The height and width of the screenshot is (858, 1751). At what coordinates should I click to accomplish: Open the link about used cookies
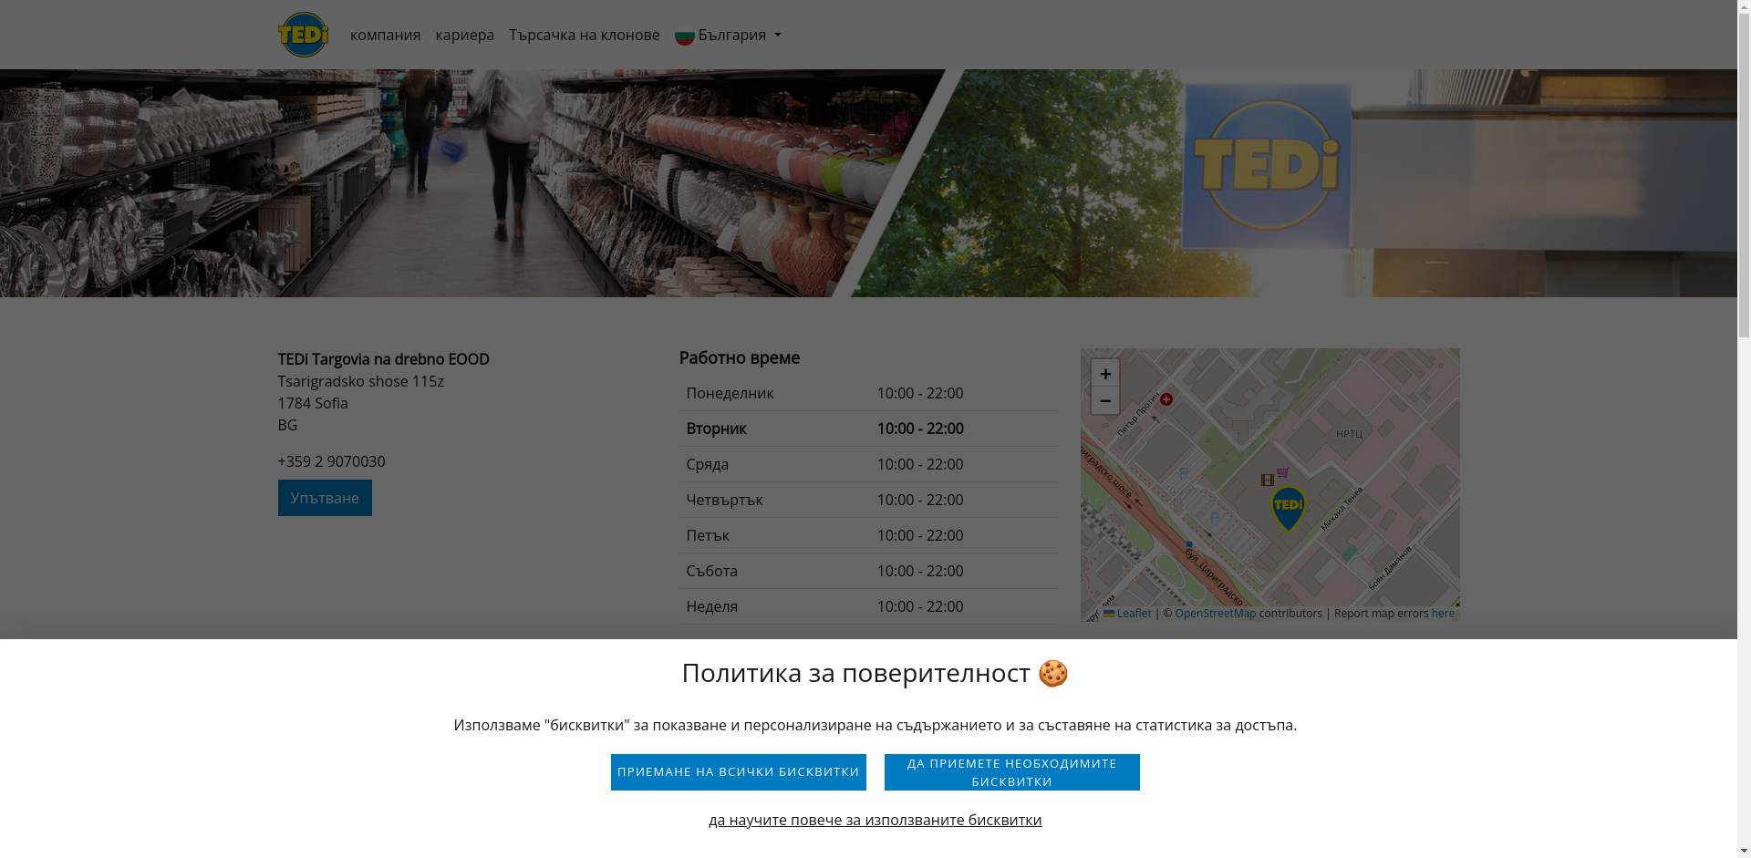[x=875, y=820]
